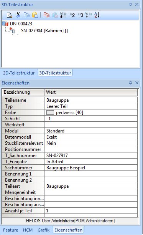Toggle the 3D-Teilestruktur panel pin
Image resolution: width=143 pixels, height=235 pixels.
click(130, 5)
